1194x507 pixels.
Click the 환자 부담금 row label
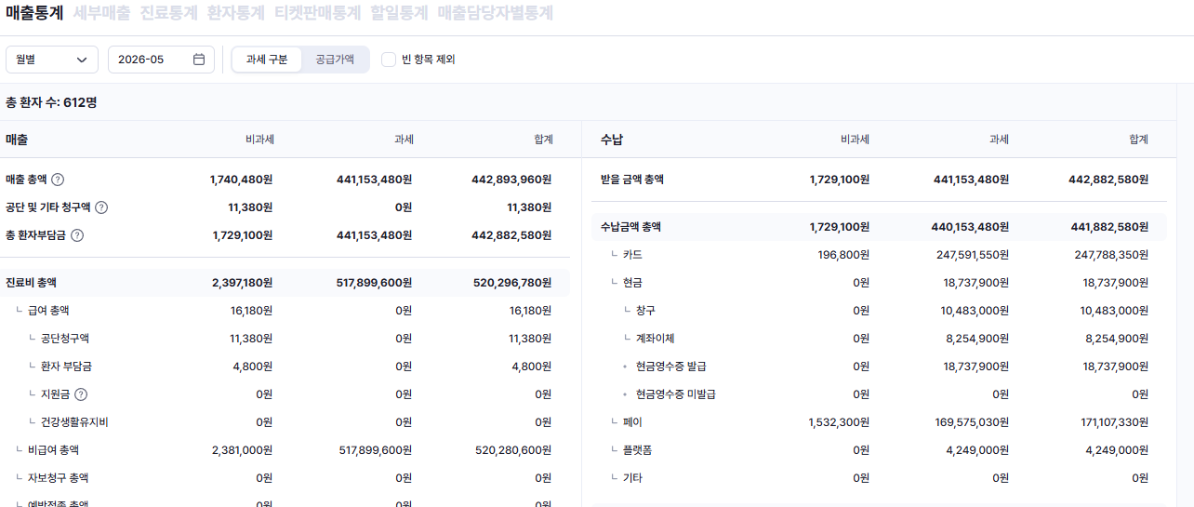[66, 366]
